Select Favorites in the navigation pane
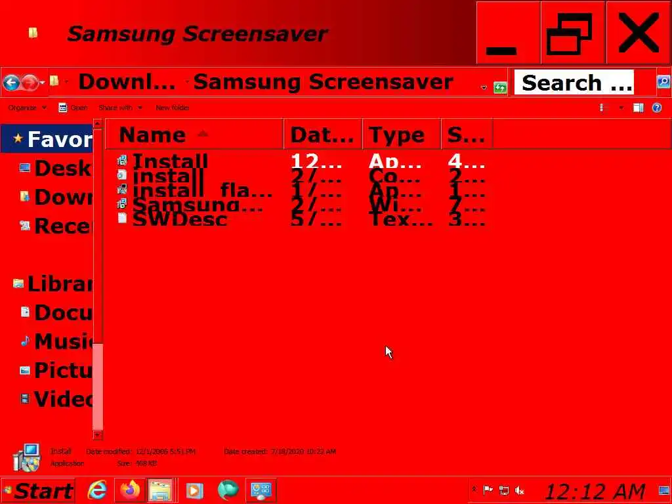Screen dimensions: 672x504 click(x=47, y=139)
